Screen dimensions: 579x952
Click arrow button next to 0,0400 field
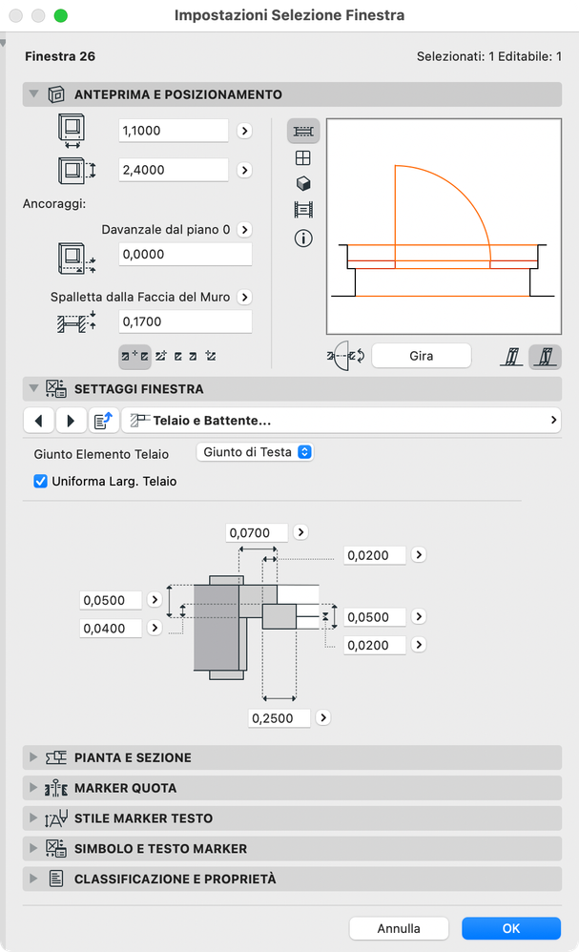155,627
